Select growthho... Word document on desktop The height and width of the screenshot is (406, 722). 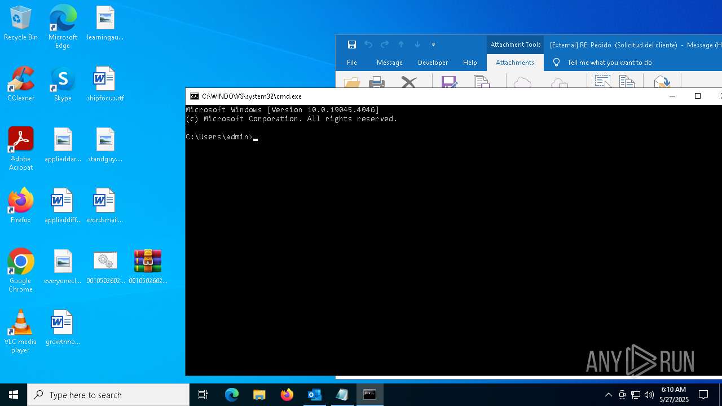[63, 328]
